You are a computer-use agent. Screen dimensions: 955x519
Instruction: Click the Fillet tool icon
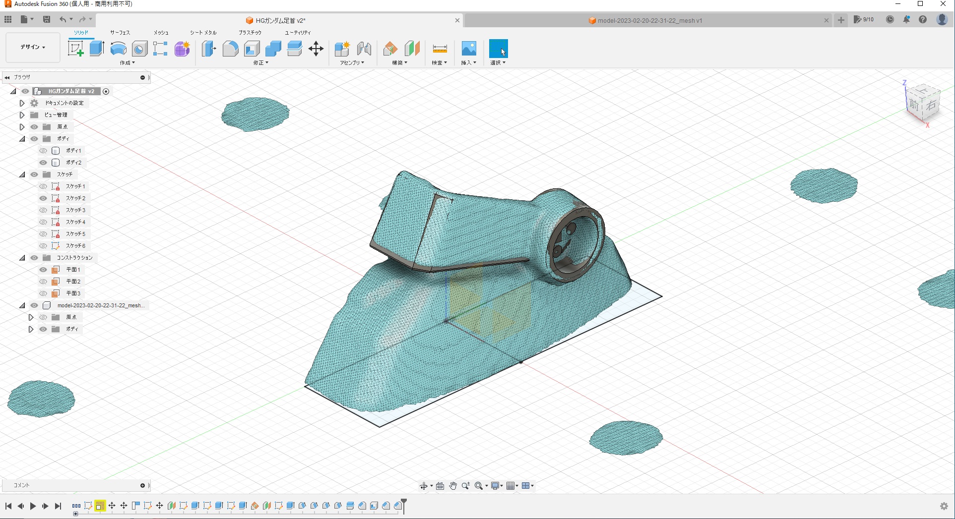pyautogui.click(x=230, y=49)
